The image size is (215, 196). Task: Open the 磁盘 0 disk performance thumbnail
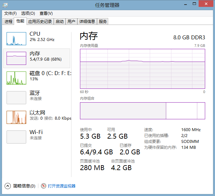coord(16,78)
